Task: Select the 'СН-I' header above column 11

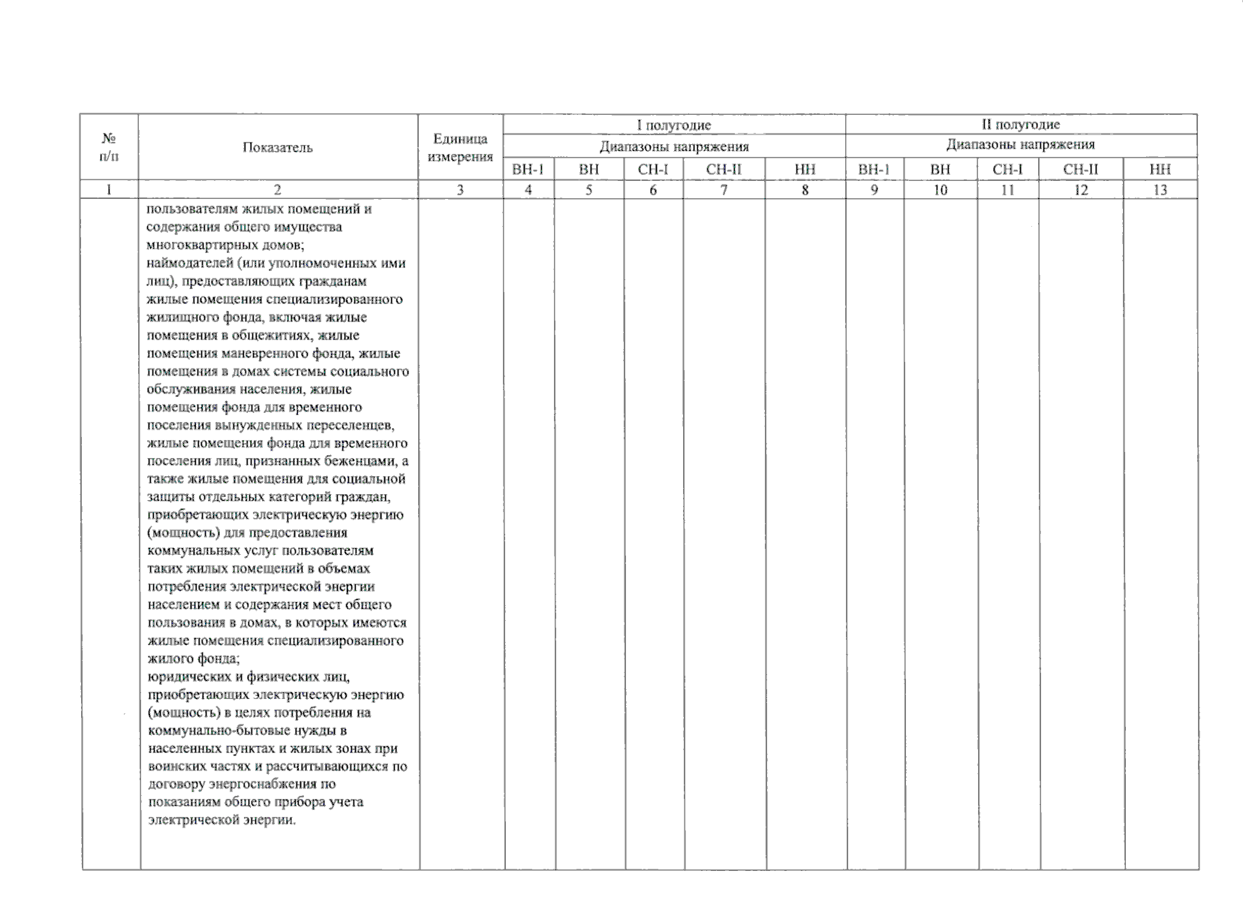Action: pyautogui.click(x=1007, y=170)
